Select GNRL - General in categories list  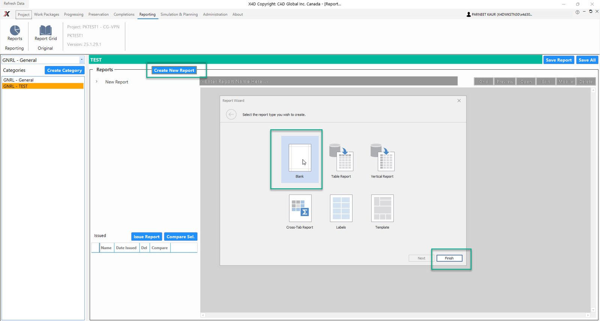click(x=19, y=80)
